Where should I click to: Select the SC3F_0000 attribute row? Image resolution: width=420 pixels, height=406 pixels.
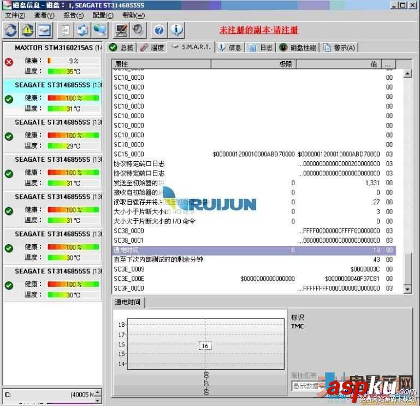(254, 289)
